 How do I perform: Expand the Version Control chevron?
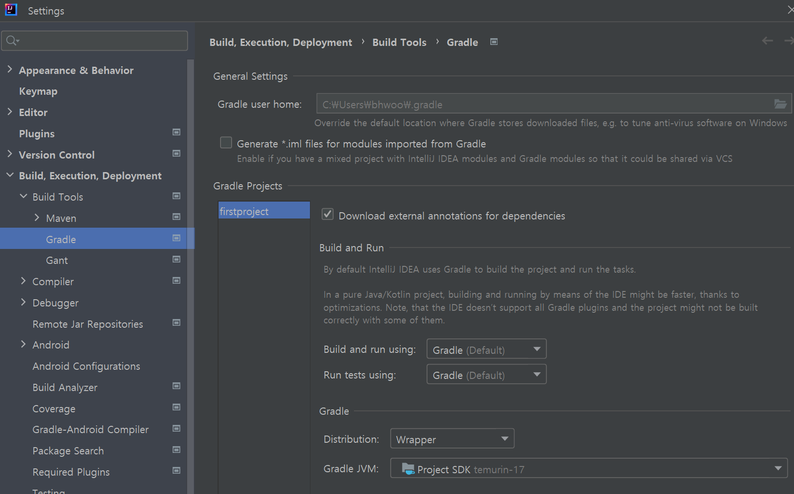(10, 154)
